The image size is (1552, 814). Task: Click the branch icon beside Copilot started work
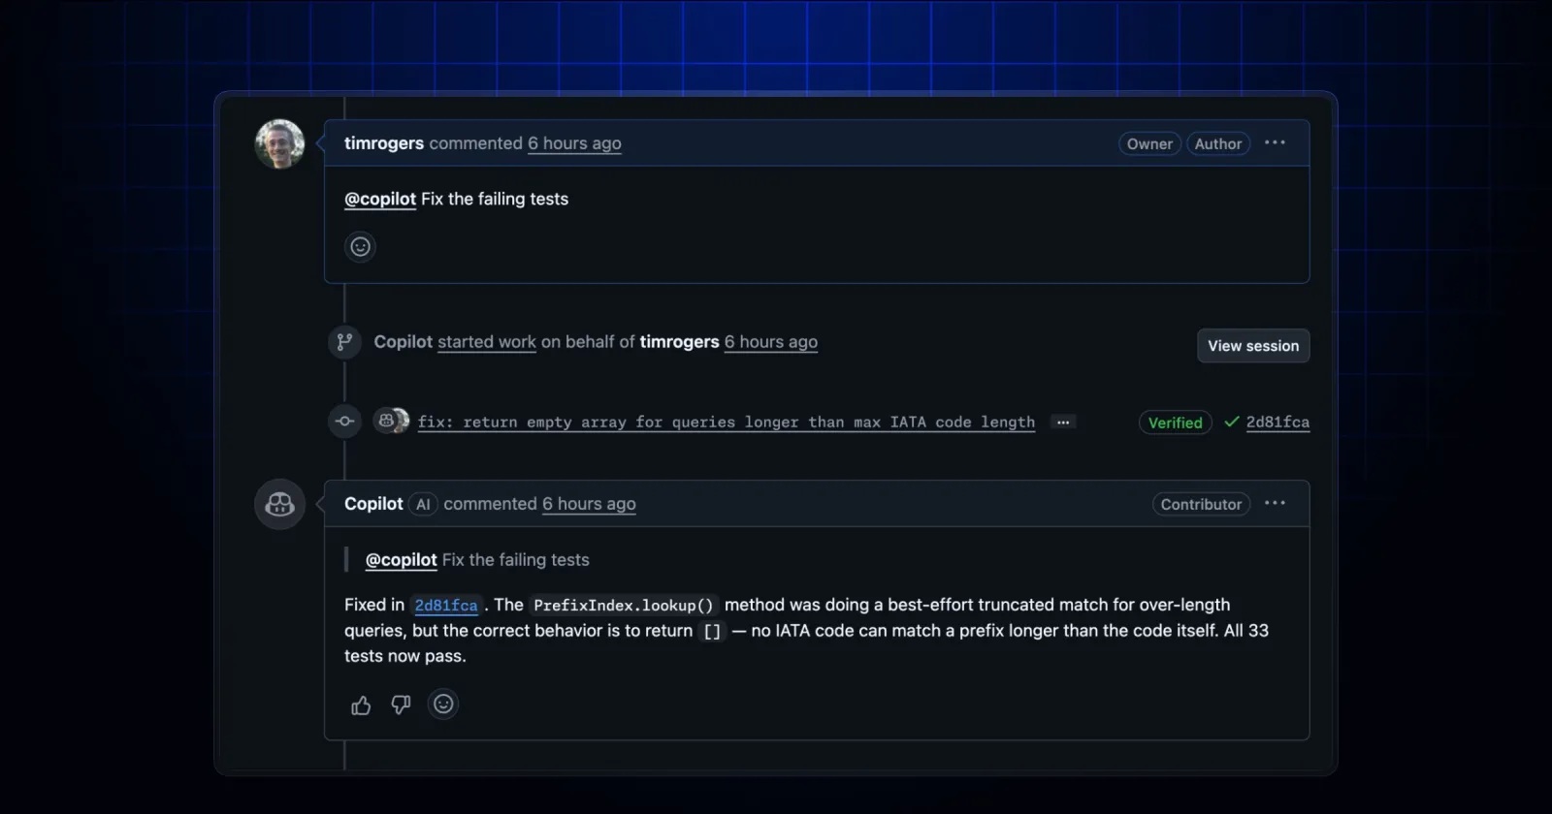tap(344, 341)
